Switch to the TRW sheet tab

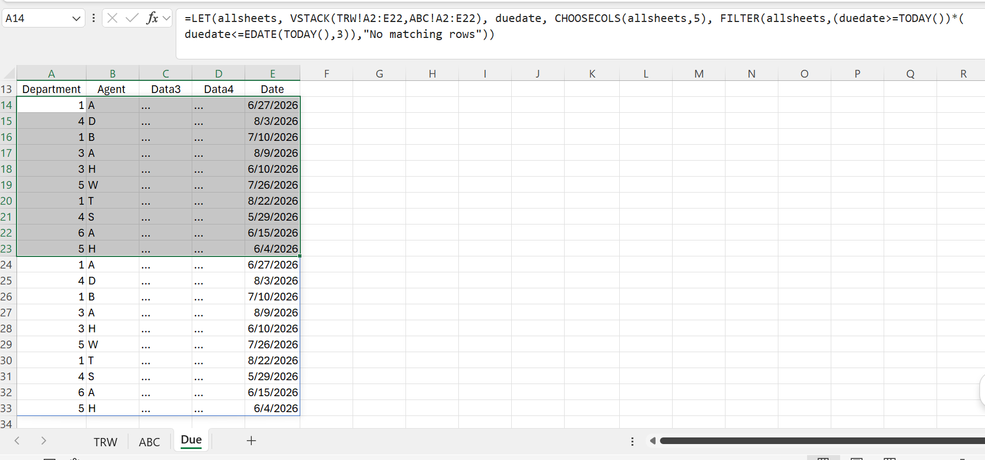pos(105,442)
